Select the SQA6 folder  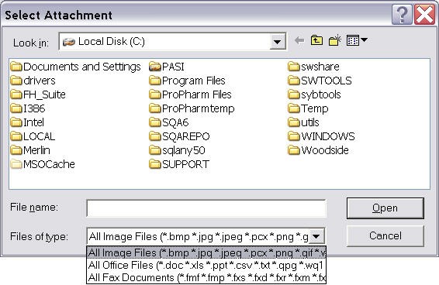pyautogui.click(x=169, y=122)
